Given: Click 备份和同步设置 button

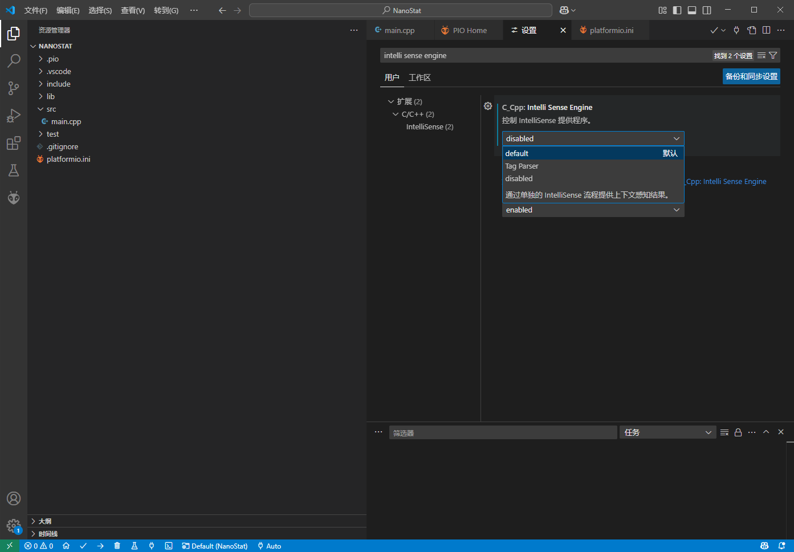Looking at the screenshot, I should pos(751,76).
